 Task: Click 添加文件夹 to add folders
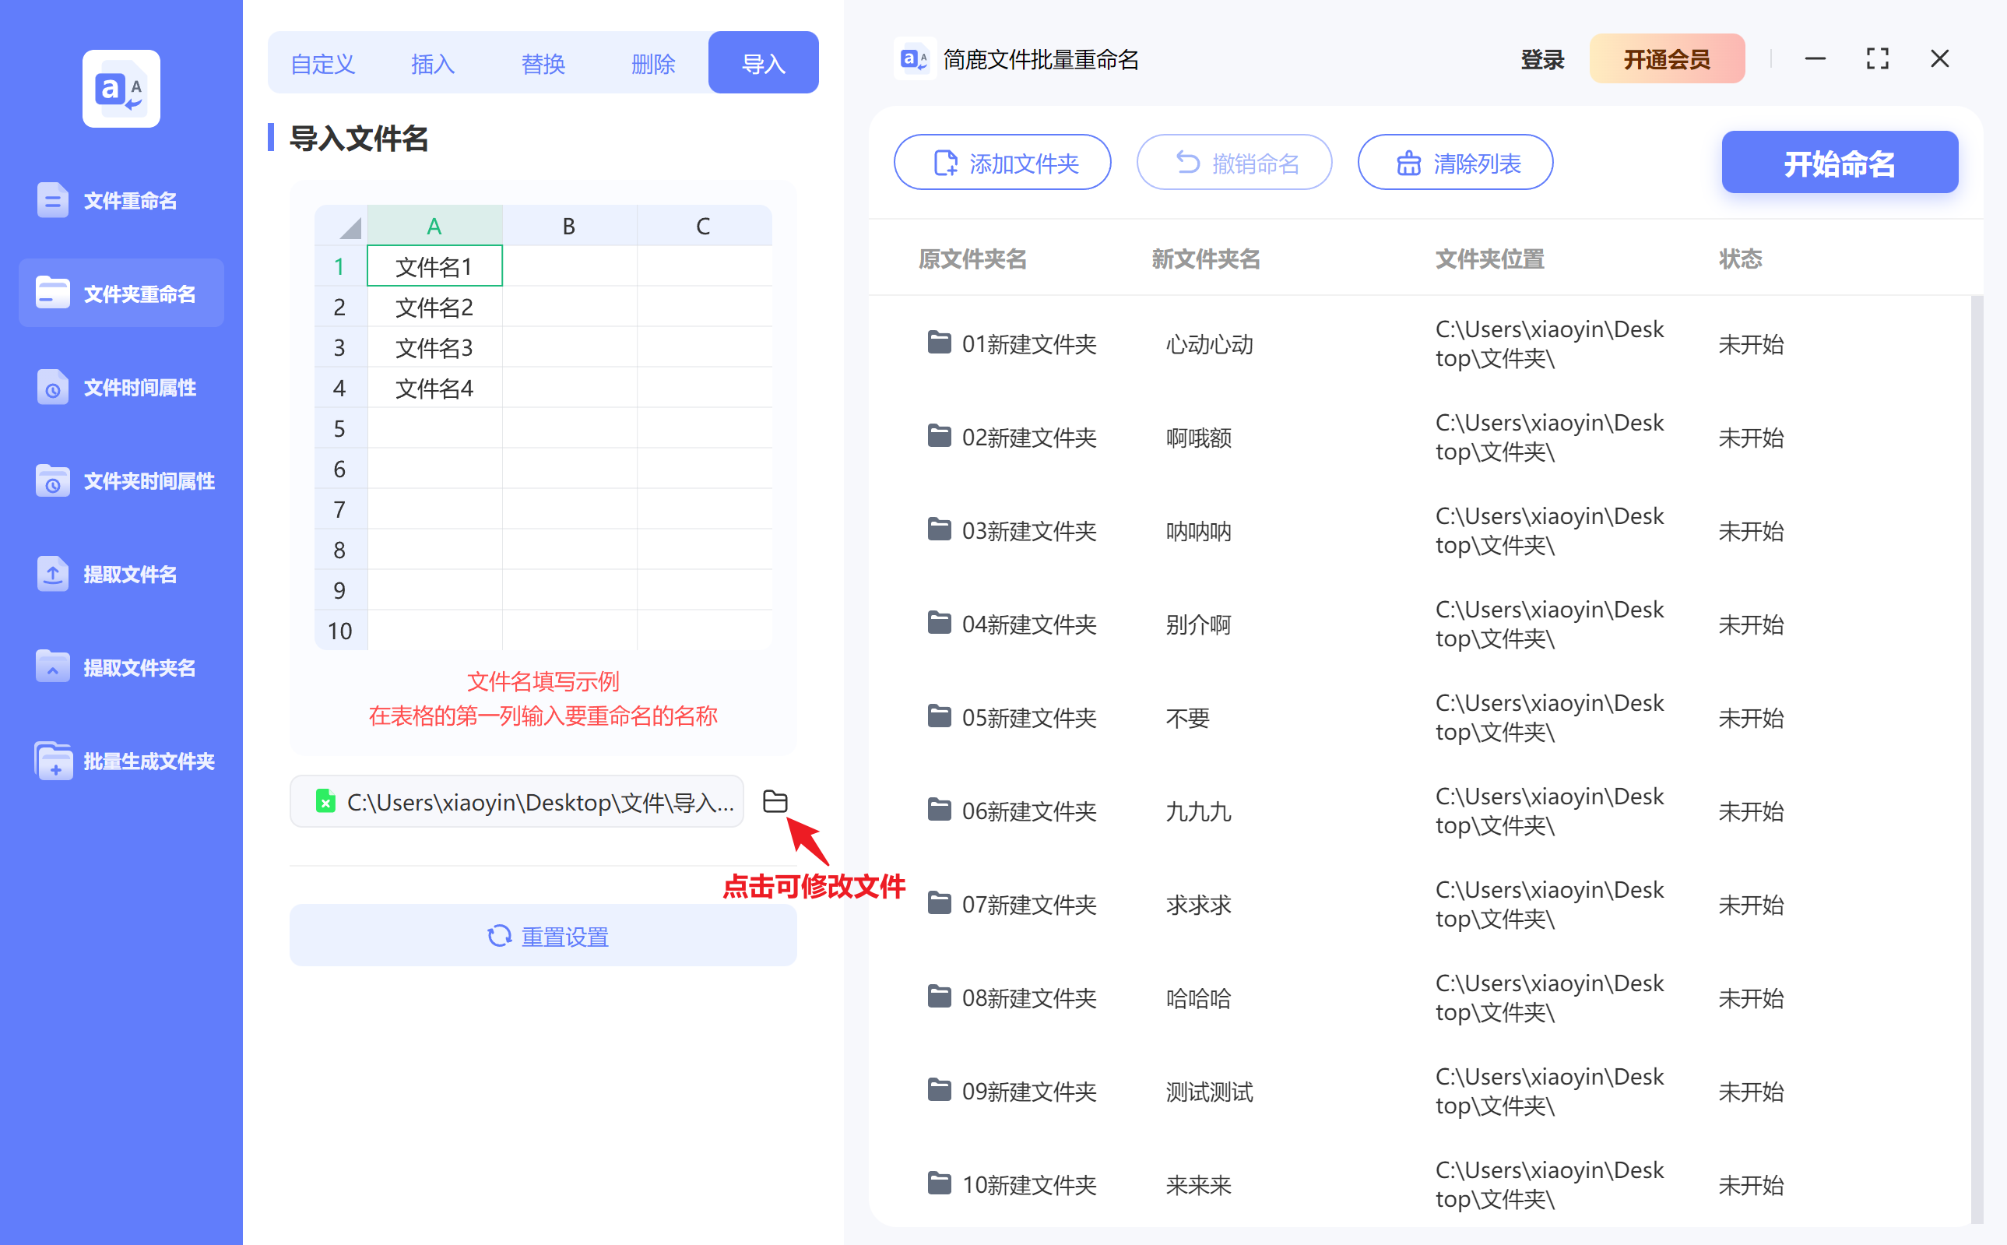coord(1002,162)
